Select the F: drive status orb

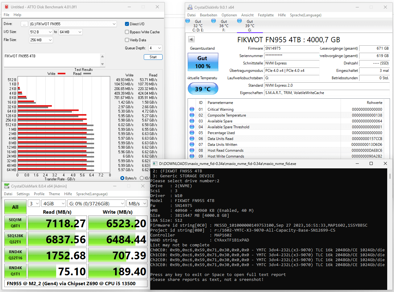pyautogui.click(x=214, y=21)
